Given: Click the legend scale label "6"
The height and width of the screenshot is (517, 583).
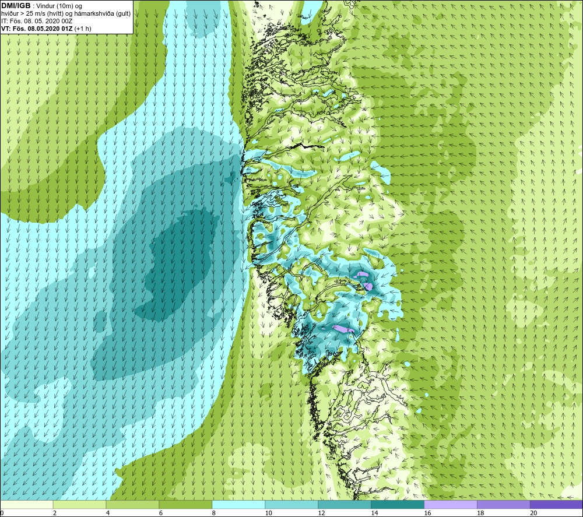Looking at the screenshot, I should (x=161, y=514).
